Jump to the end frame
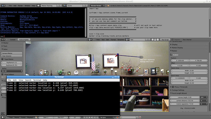Image resolution: width=211 pixels, height=119 pixels. click(x=97, y=117)
